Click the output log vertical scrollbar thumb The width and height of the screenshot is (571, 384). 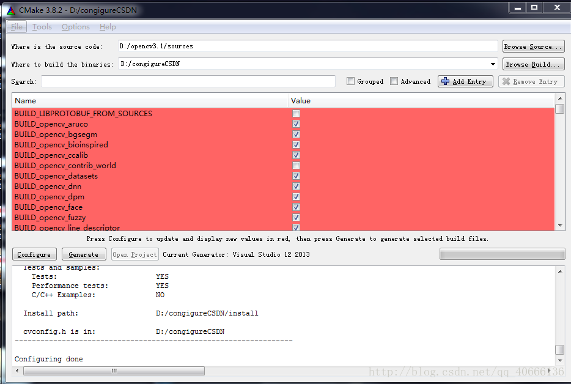click(x=560, y=350)
